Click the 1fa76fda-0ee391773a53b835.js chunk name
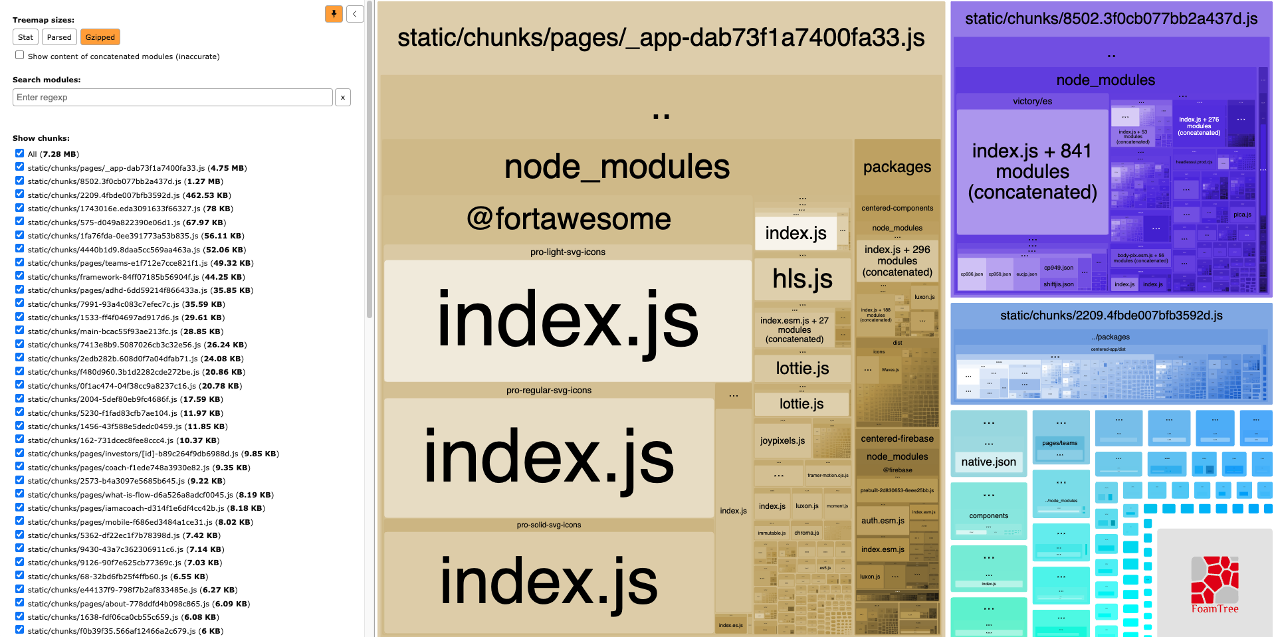Image resolution: width=1274 pixels, height=637 pixels. (x=113, y=236)
